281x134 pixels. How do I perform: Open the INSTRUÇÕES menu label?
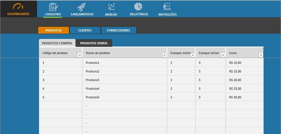pos(167,14)
